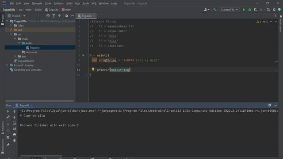The width and height of the screenshot is (283, 159).
Task: Run with coverage icon in toolbar
Action: [x=256, y=10]
